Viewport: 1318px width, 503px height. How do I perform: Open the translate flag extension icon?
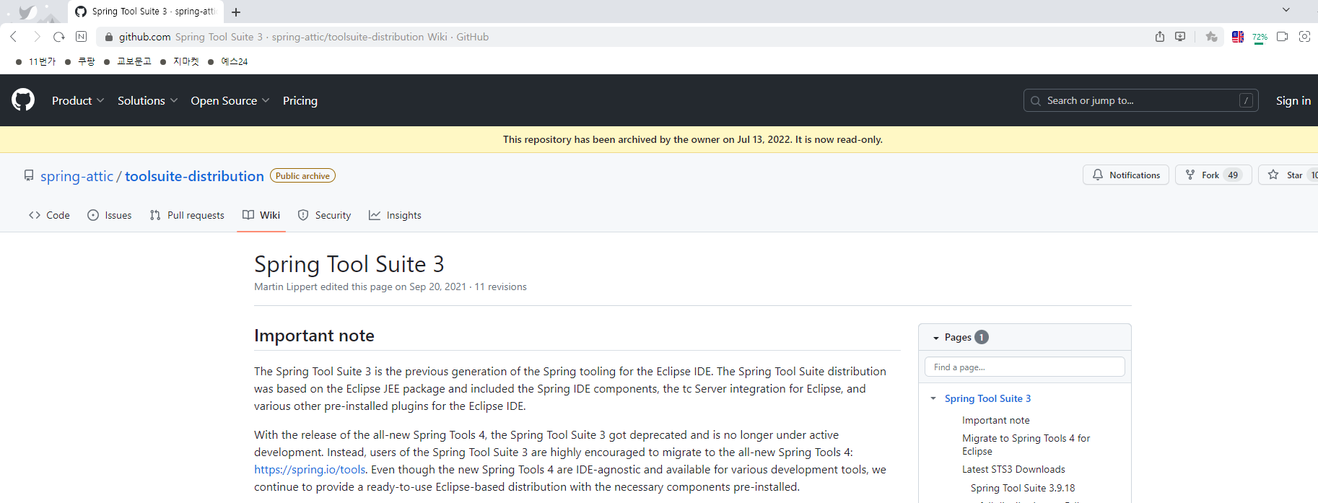1238,37
